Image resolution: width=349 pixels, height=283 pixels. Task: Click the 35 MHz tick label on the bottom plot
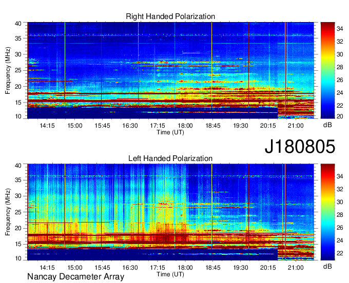pyautogui.click(x=18, y=180)
